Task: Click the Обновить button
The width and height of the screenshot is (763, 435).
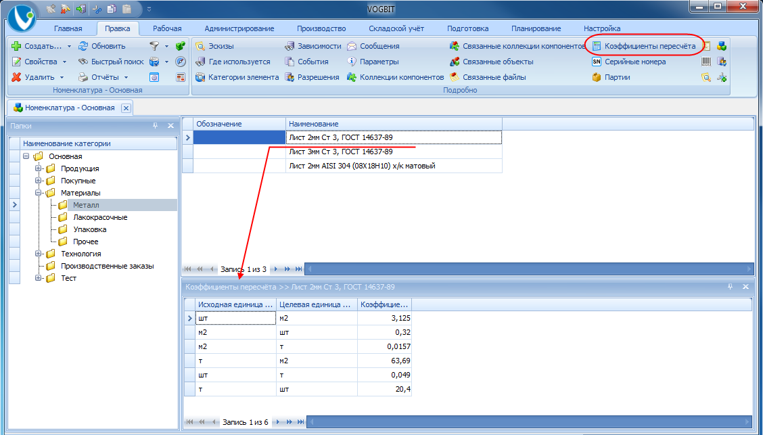Action: tap(102, 46)
